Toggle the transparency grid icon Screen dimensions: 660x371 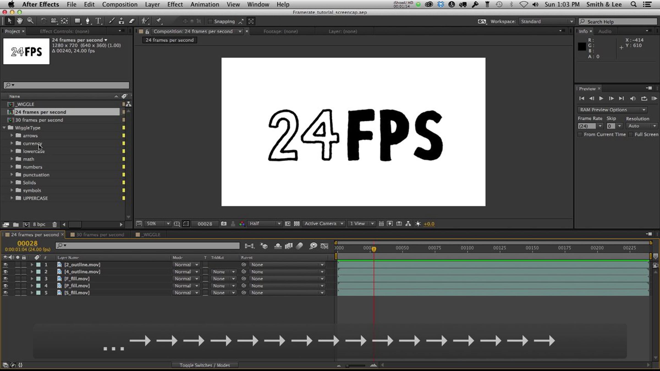point(296,224)
